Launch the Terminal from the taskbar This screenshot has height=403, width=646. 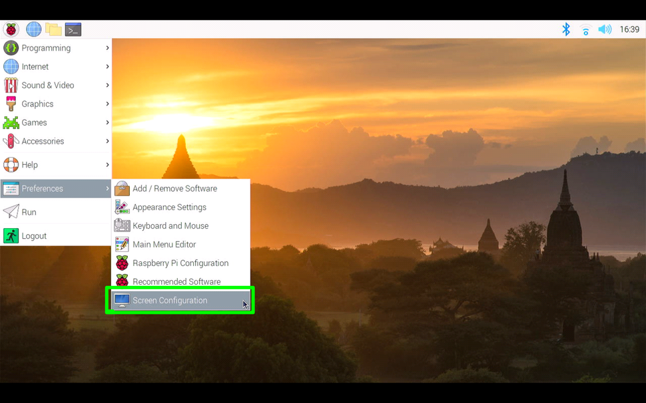click(x=72, y=29)
